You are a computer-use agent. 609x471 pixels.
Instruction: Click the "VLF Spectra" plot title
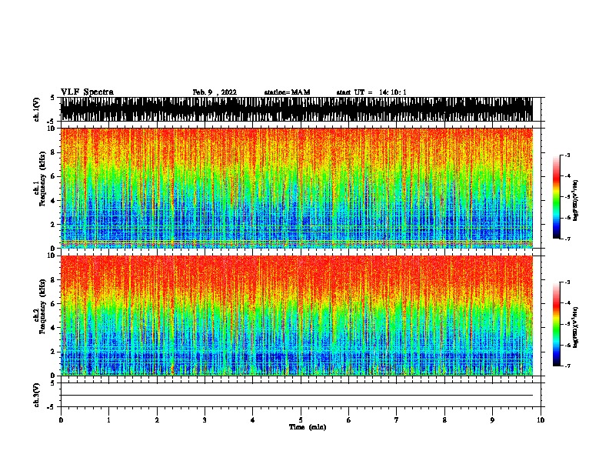pos(87,92)
